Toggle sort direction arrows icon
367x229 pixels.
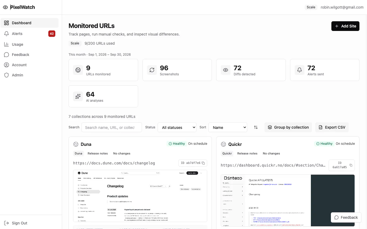click(x=256, y=127)
